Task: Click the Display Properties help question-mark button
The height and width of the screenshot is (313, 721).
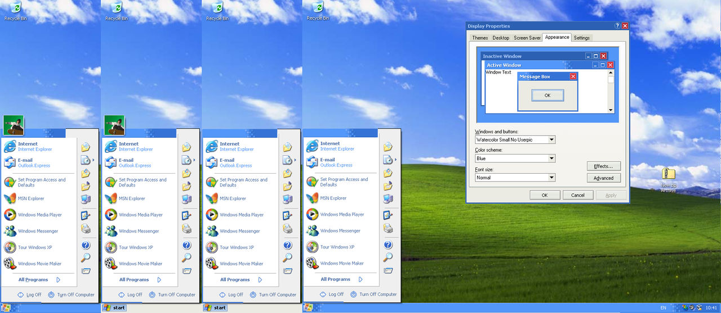Action: (x=617, y=26)
